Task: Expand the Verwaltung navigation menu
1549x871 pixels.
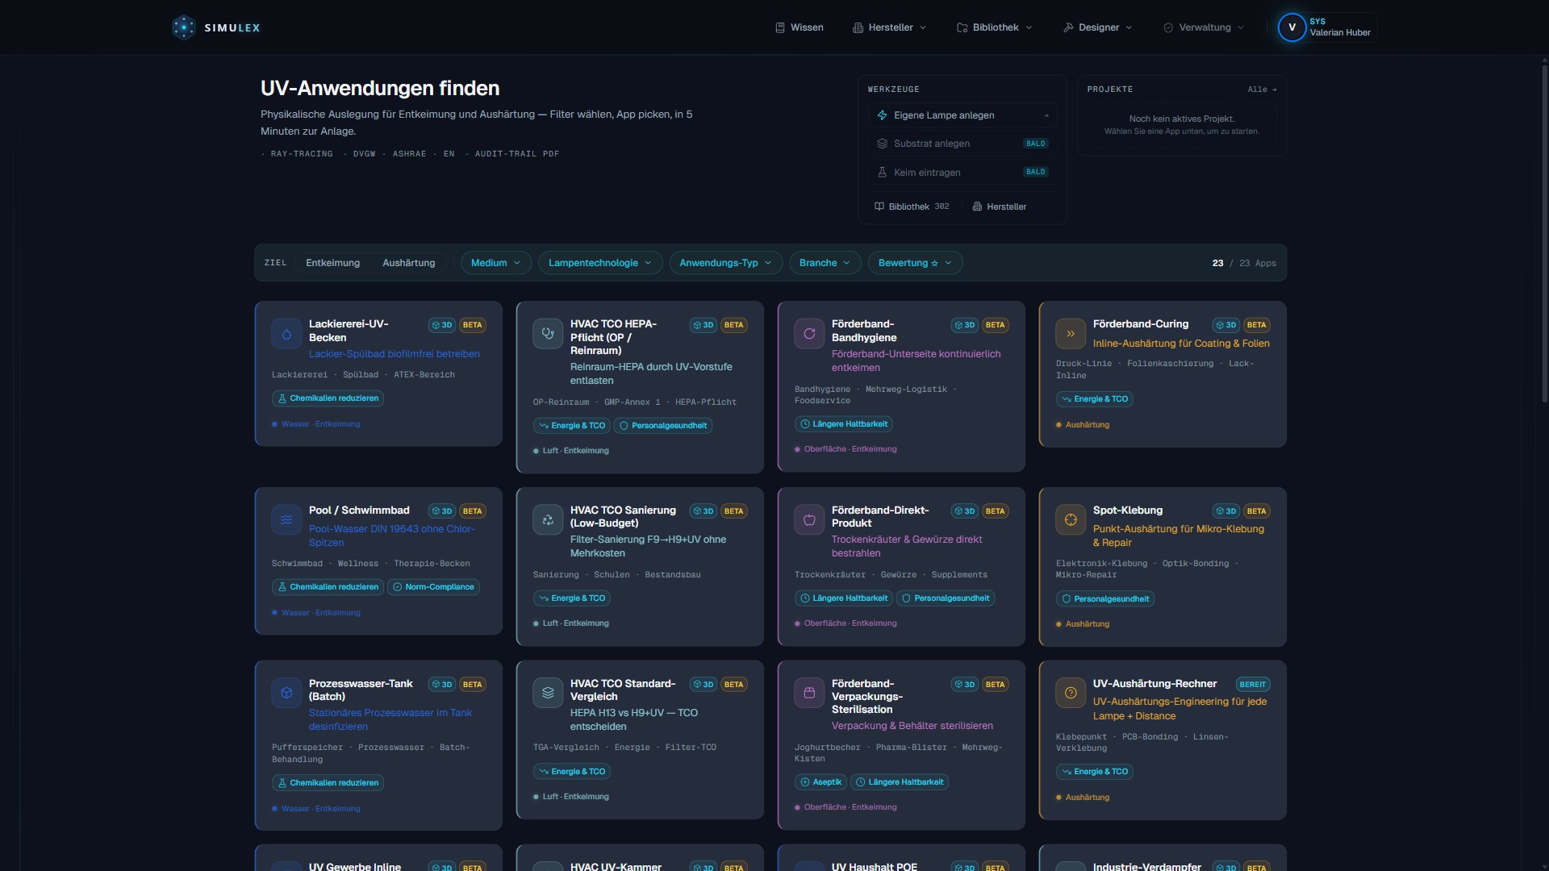Action: 1204,27
